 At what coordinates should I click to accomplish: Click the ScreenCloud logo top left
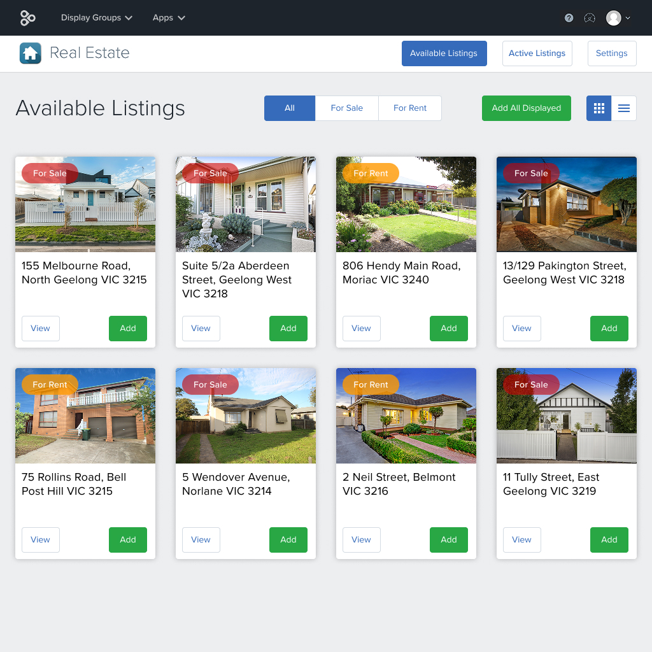click(x=27, y=18)
